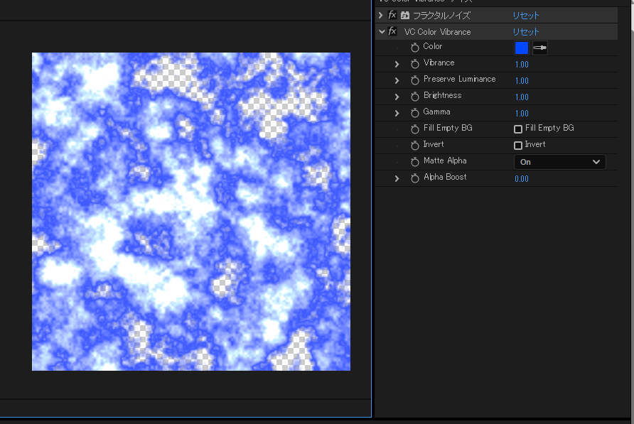This screenshot has width=634, height=424.
Task: Toggle the fx switch for フラクタルノイズ effect
Action: pos(392,16)
